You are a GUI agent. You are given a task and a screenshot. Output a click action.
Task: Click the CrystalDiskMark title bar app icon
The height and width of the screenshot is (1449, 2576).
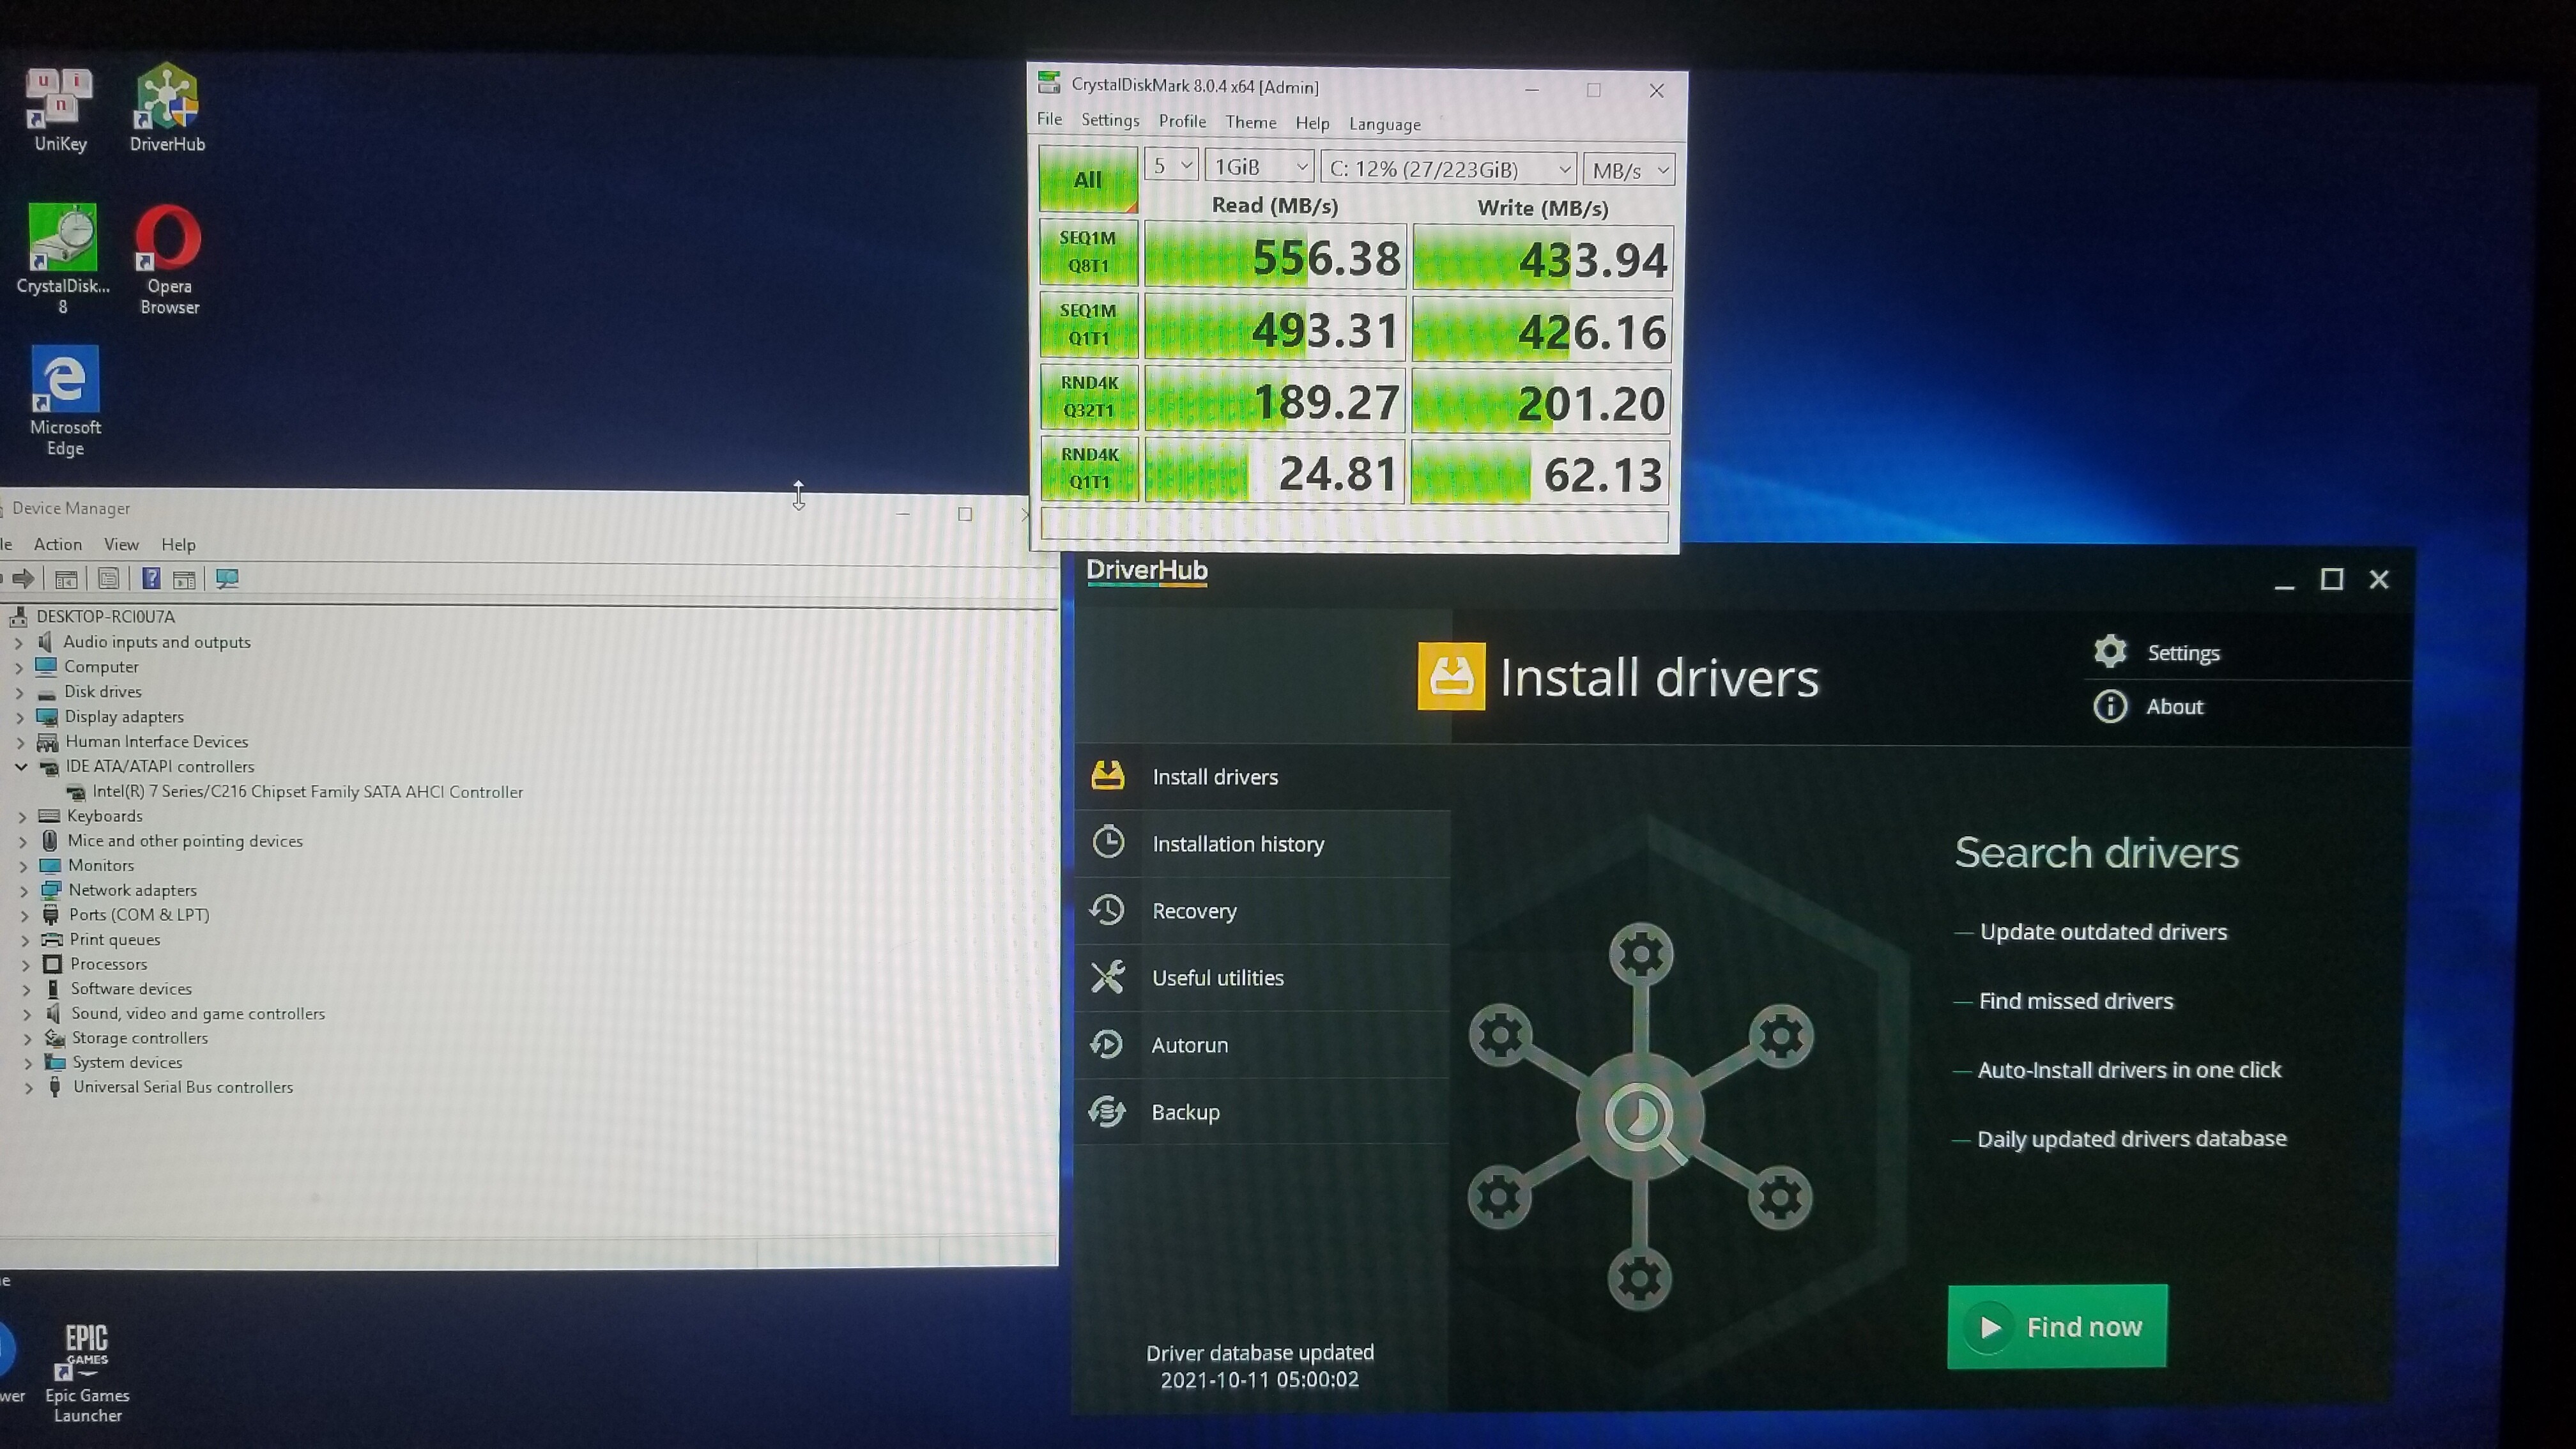(x=1048, y=82)
